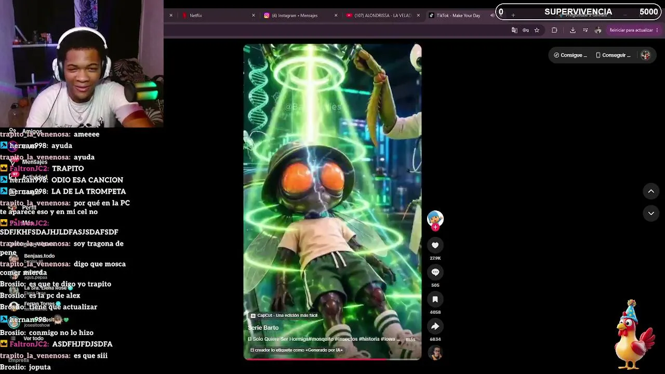Screen dimensions: 665x374
Task: Open the browser extensions puzzle icon
Action: click(x=554, y=30)
